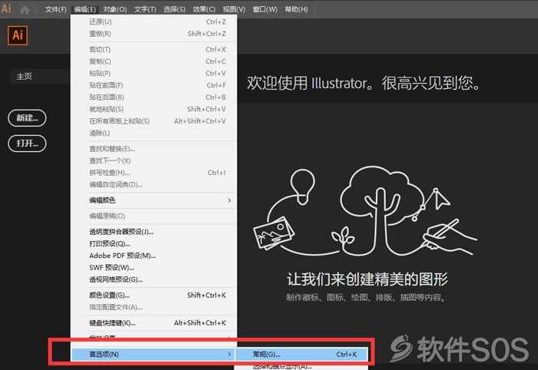This screenshot has height=370, width=538.
Task: Choose 剪切(T) menu entry
Action: tap(154, 50)
